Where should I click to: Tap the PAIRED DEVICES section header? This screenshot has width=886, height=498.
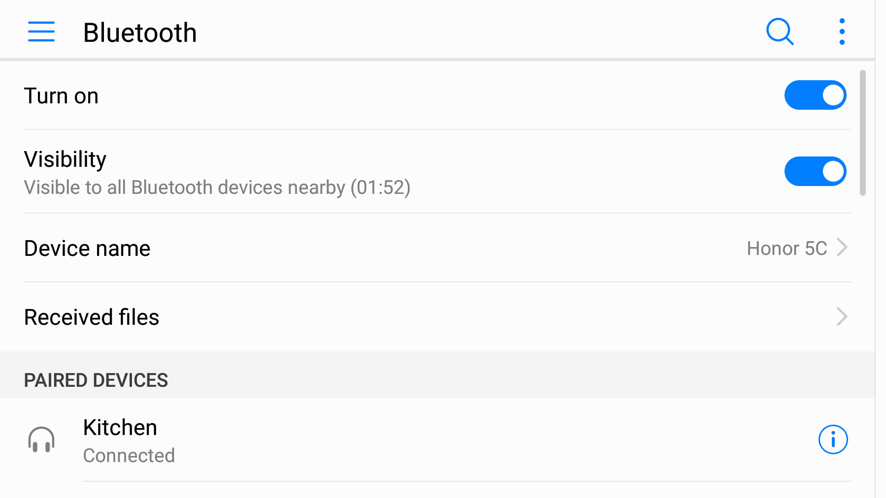pos(96,380)
